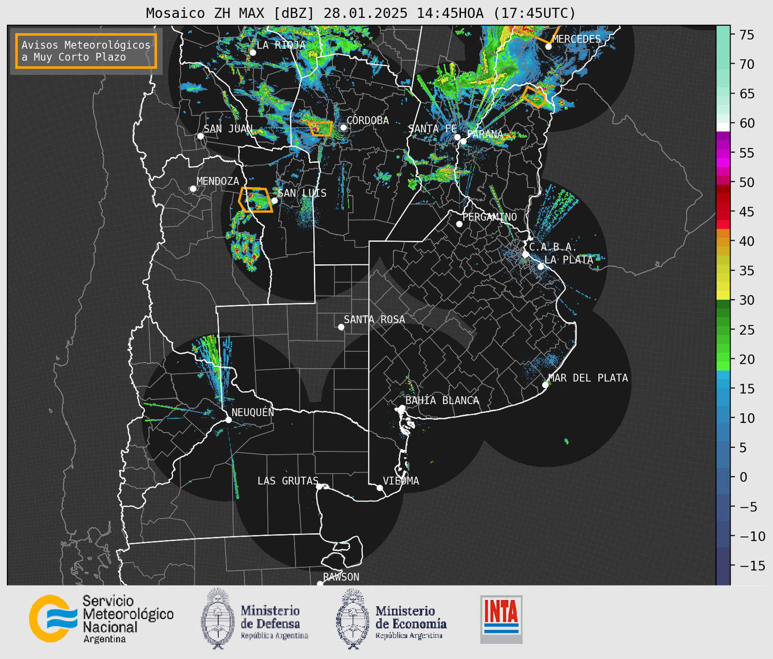
Task: Click the orange warning polygon southwest of Mercedes
Action: coord(535,97)
